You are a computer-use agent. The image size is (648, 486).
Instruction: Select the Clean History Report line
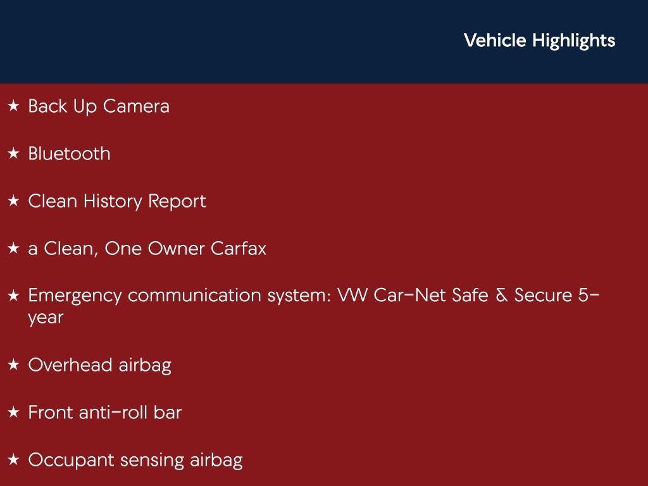(117, 201)
